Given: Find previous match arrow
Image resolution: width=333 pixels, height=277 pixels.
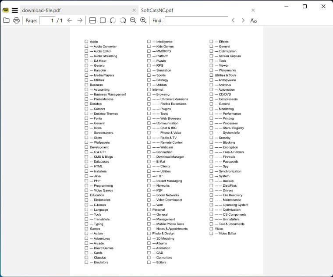Looking at the screenshot, I should click(x=233, y=21).
